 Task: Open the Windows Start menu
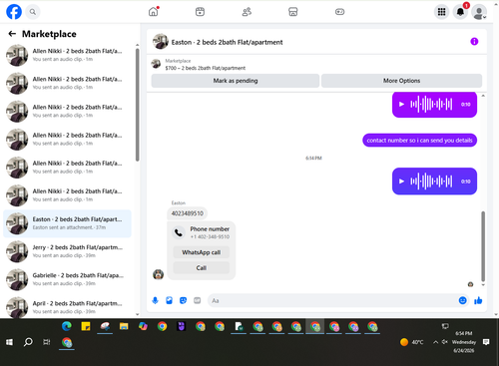click(9, 342)
